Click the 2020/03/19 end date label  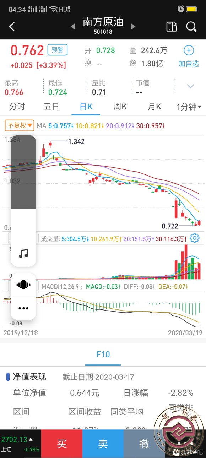click(185, 333)
